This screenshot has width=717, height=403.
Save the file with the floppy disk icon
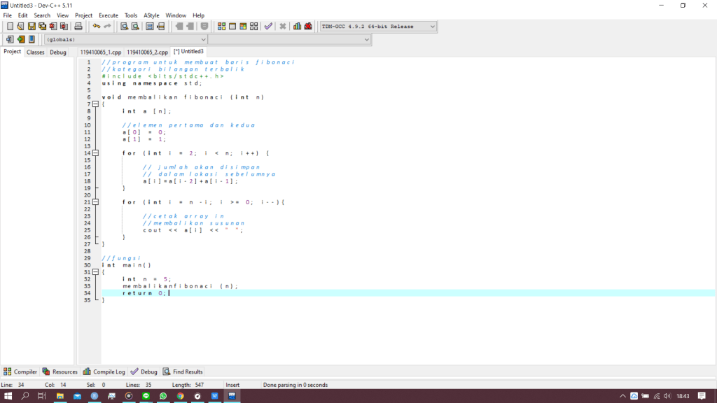click(32, 27)
